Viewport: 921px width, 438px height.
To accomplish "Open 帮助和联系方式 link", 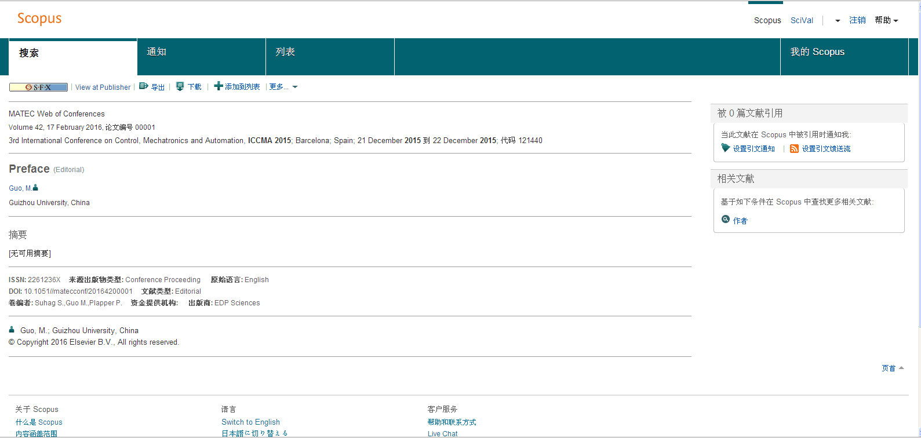I will (452, 422).
